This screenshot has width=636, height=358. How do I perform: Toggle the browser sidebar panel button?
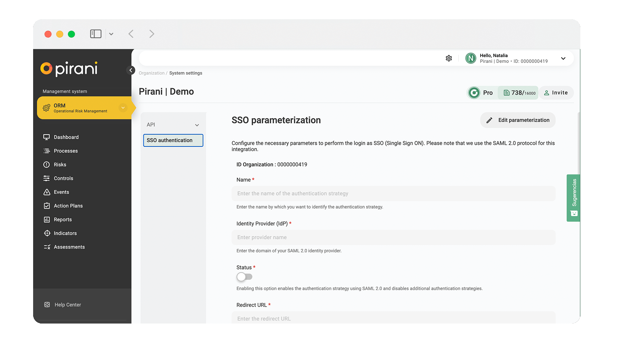coord(95,34)
